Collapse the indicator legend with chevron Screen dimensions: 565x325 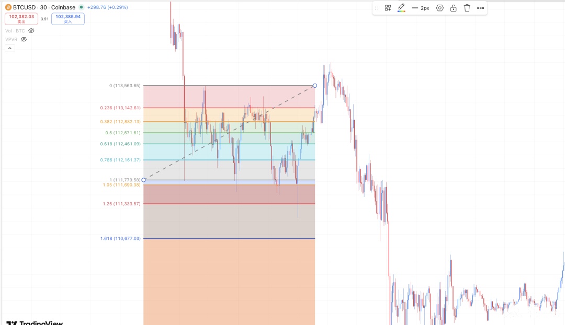(10, 48)
